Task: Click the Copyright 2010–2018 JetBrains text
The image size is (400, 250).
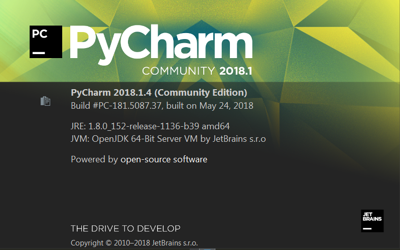Action: (134, 243)
